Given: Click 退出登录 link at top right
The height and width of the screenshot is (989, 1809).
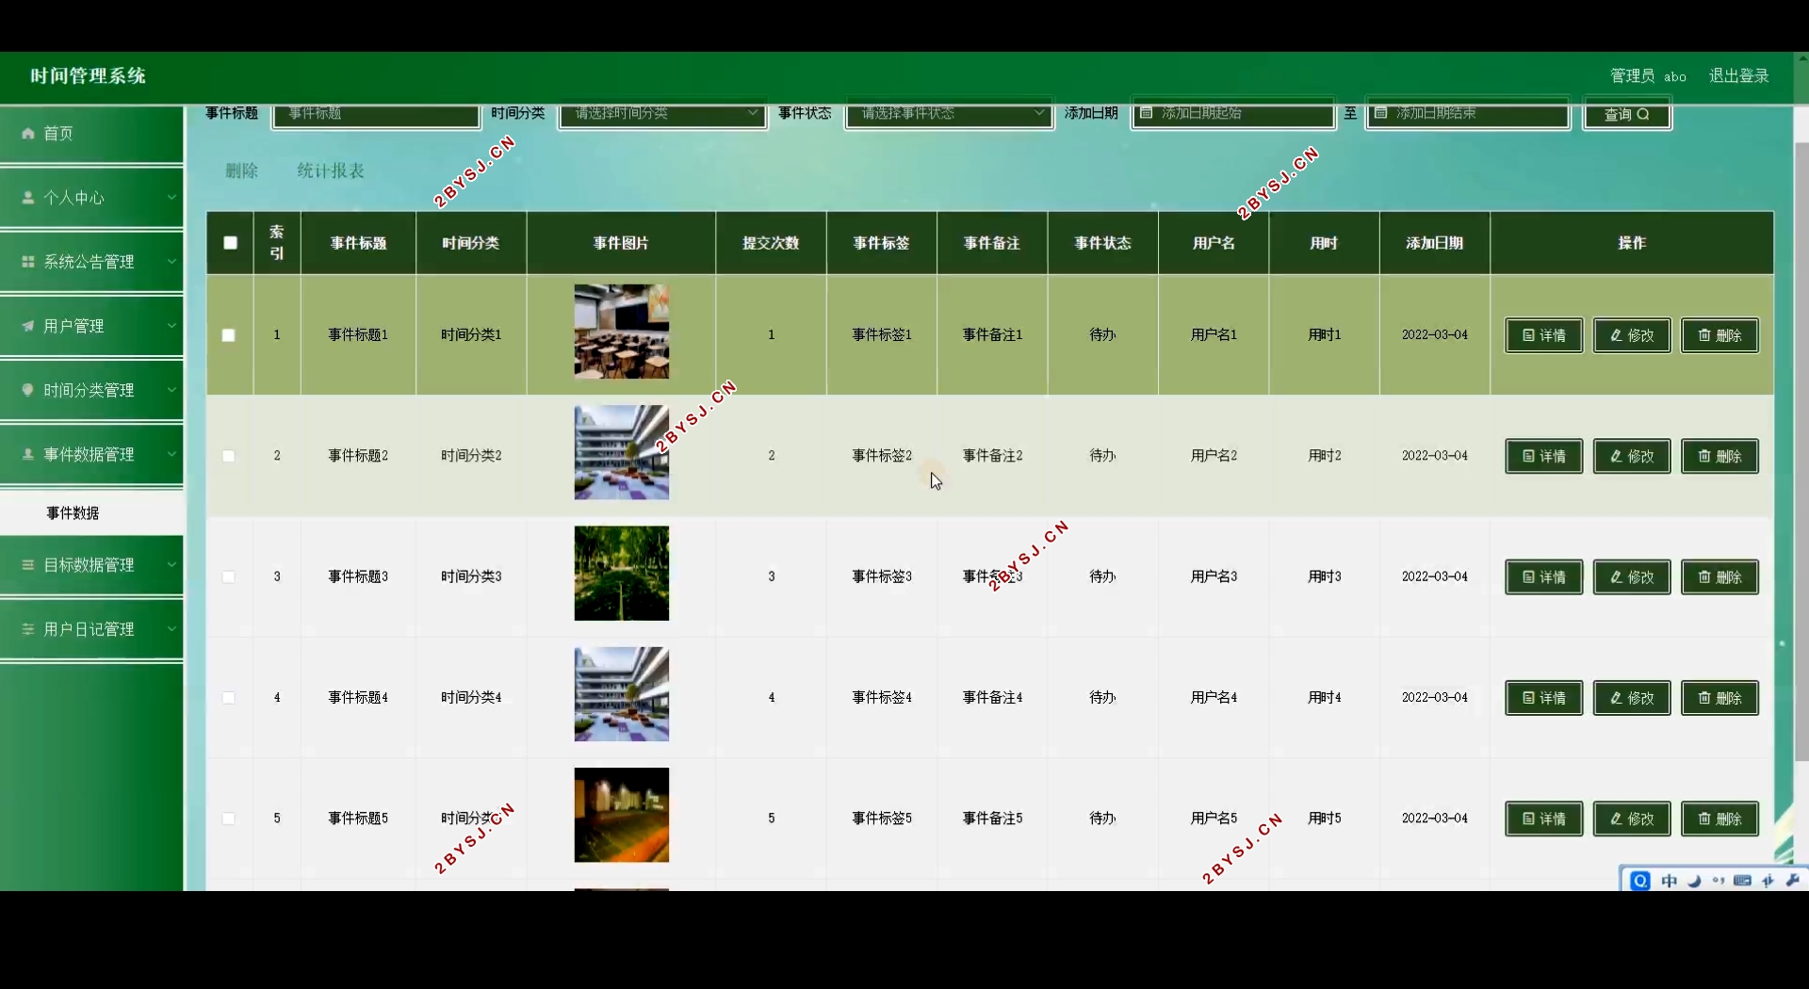Looking at the screenshot, I should pos(1738,76).
